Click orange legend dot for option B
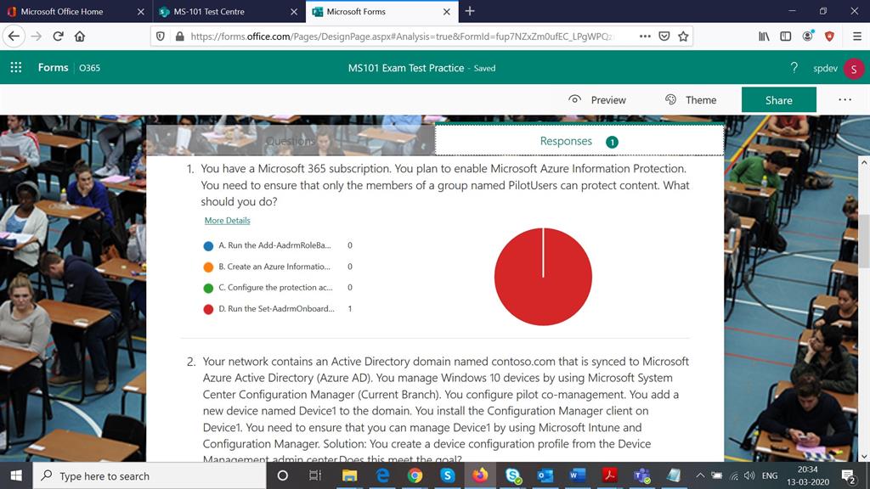This screenshot has width=870, height=489. [x=209, y=267]
